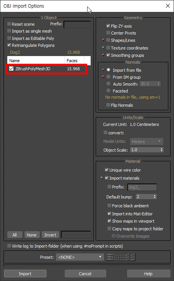The image size is (174, 281).
Task: Click the green dot beside Import materials
Action: [x=102, y=178]
